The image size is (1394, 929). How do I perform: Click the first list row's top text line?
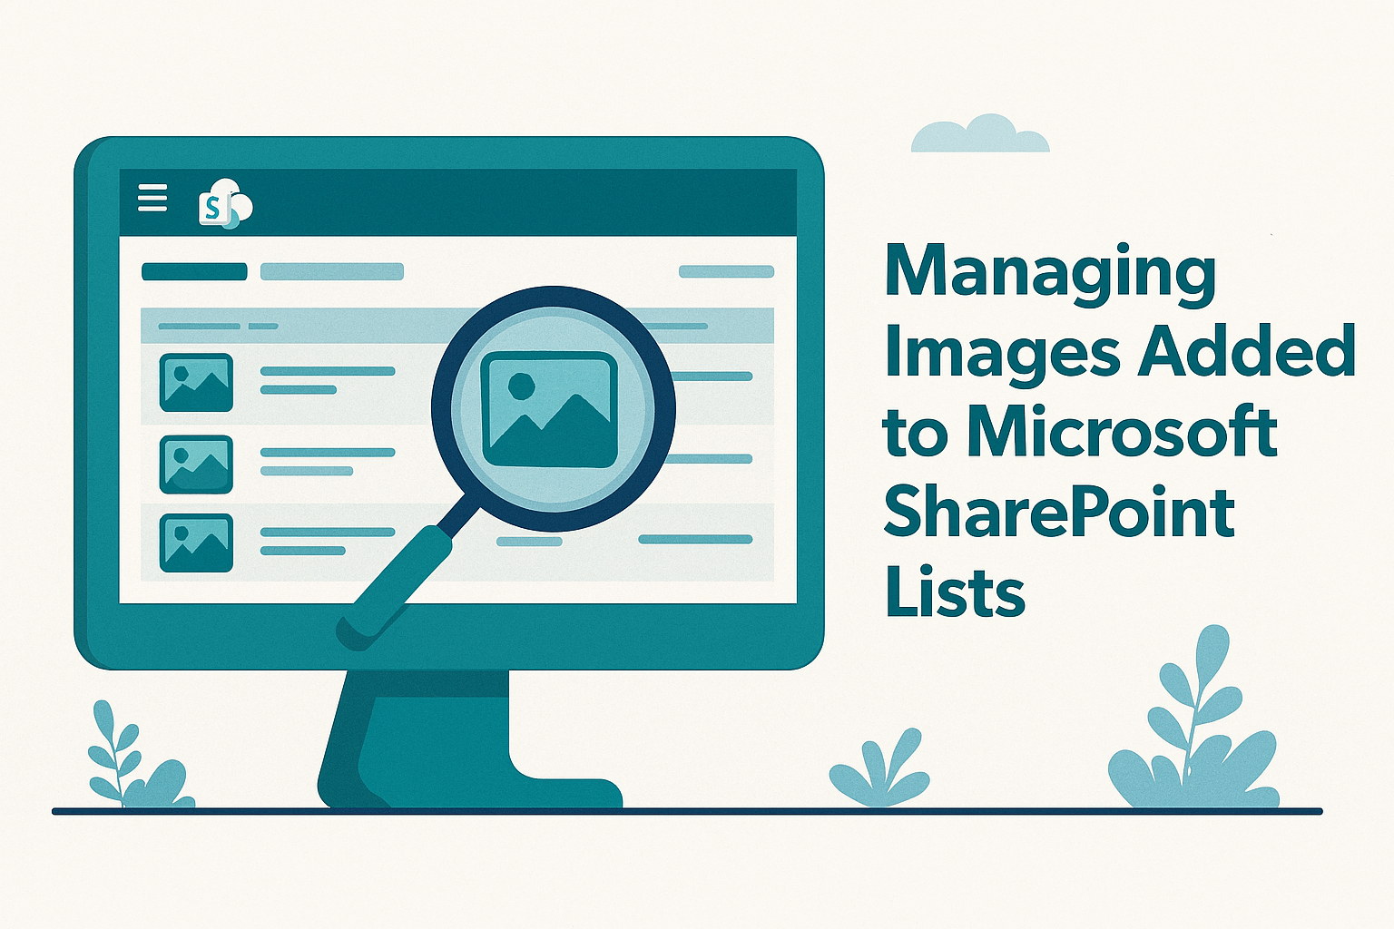pos(328,371)
